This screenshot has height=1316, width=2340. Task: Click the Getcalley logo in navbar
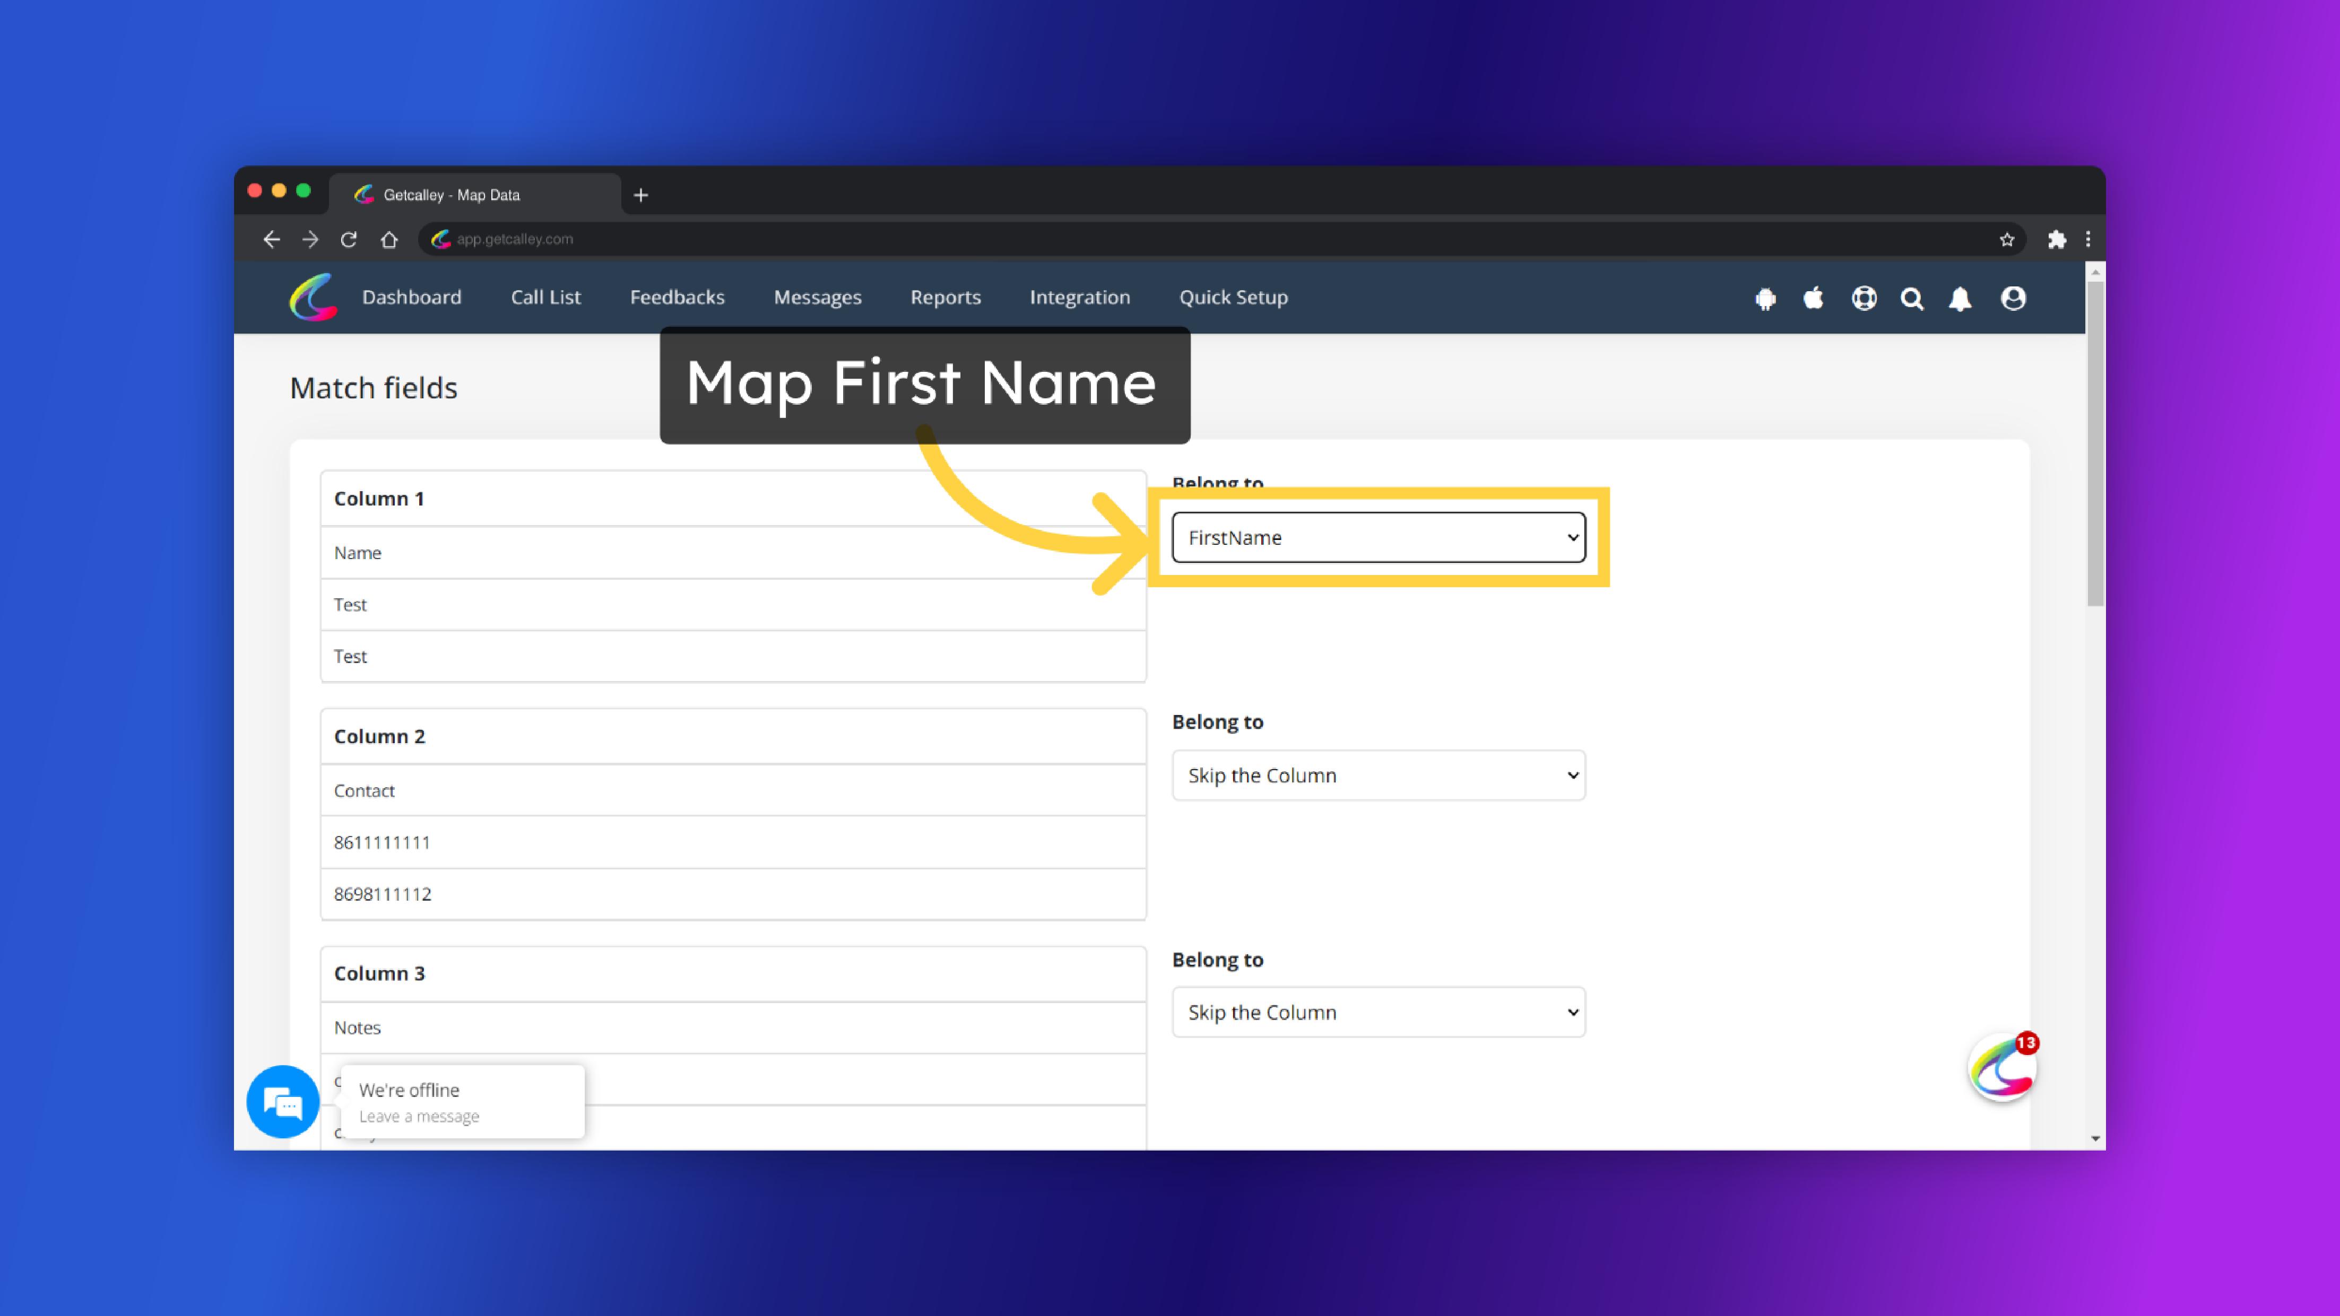point(314,297)
